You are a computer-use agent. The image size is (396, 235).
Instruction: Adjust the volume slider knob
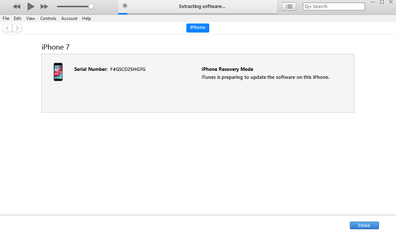(91, 7)
